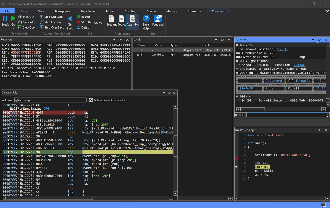Open the Time Travel ribbon tab
This screenshot has width=330, height=208.
pyautogui.click(x=88, y=11)
